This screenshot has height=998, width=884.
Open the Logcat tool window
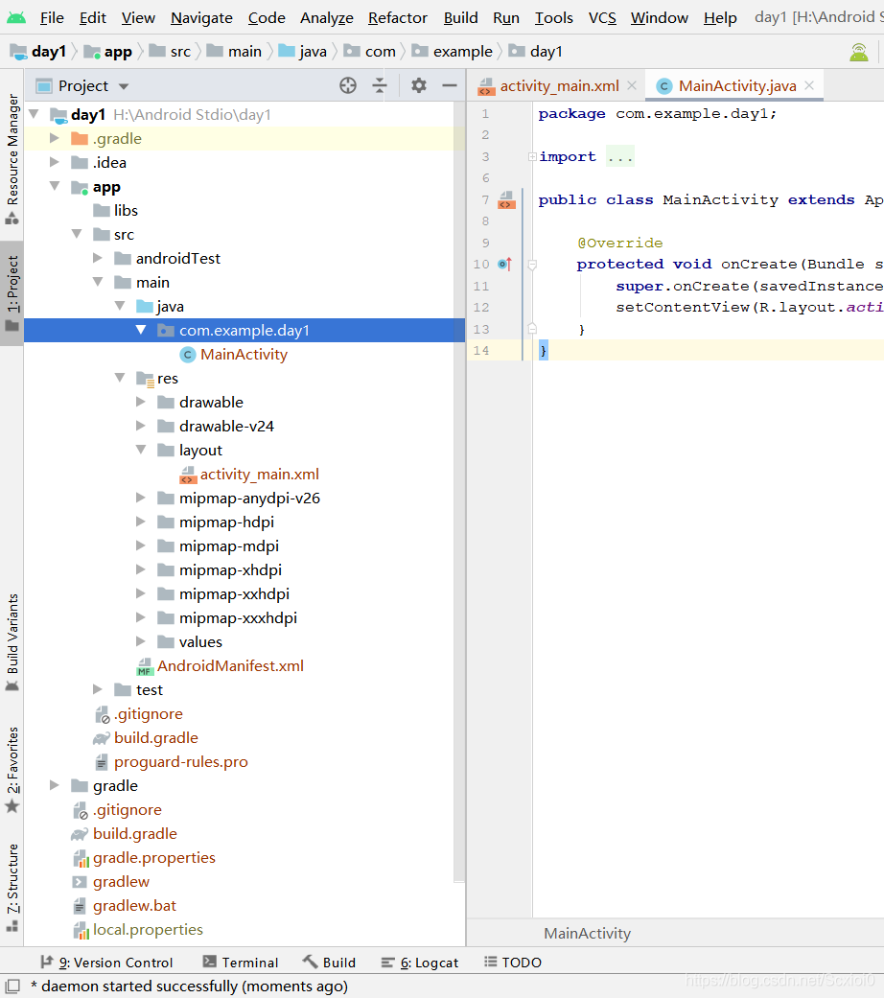click(x=420, y=963)
